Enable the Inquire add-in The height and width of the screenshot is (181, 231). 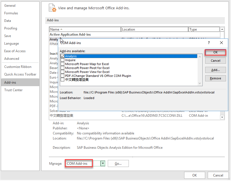[x=62, y=60]
